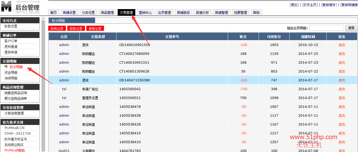Image resolution: width=358 pixels, height=152 pixels.
Task: Open 退货通道 in sidebar
Action: [11, 47]
